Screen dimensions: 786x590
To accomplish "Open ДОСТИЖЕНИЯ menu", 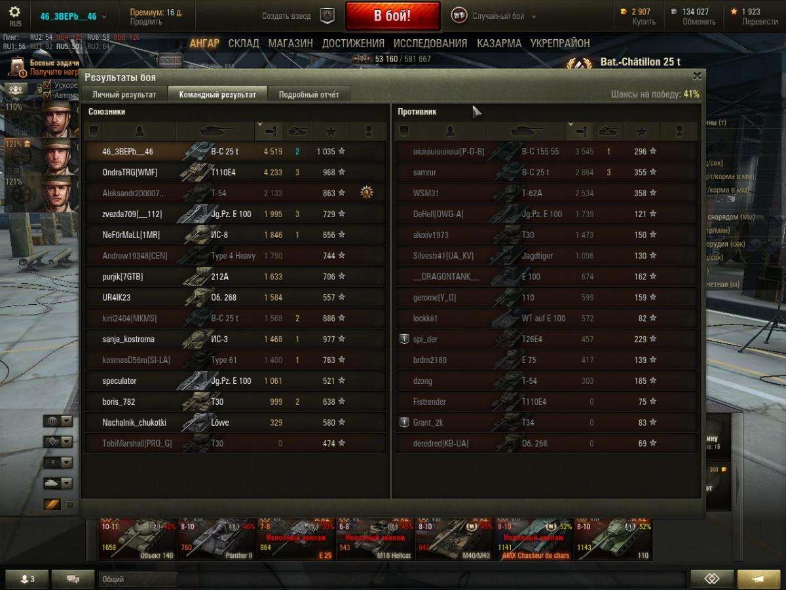I will (353, 43).
